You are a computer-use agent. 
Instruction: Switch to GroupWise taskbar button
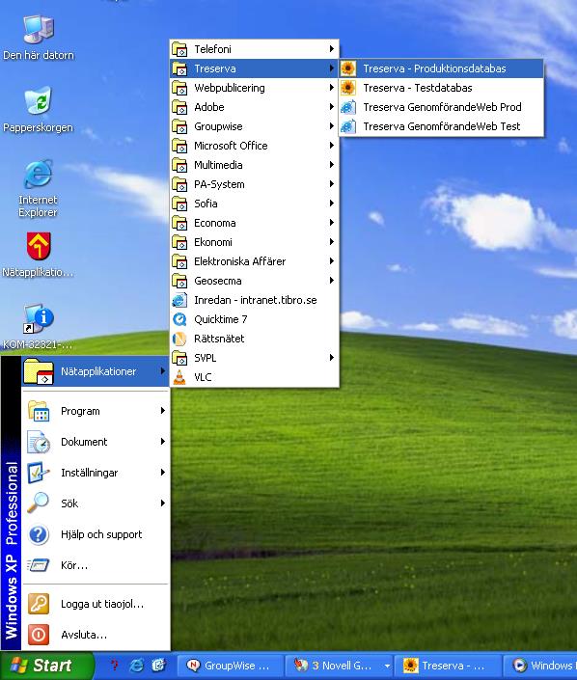231,666
